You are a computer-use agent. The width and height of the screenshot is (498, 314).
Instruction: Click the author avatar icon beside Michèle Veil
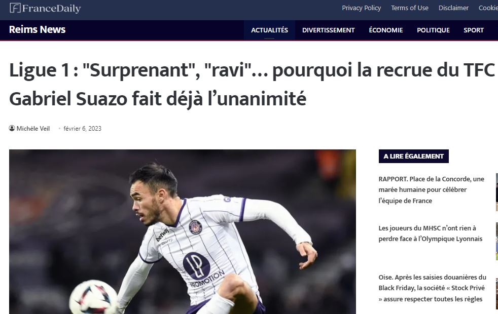point(12,128)
